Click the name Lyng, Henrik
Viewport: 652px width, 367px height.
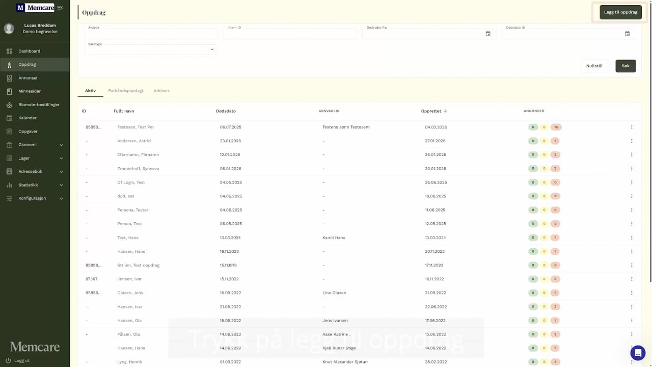click(x=129, y=362)
